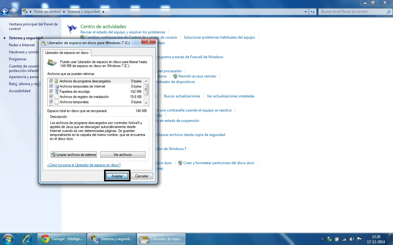Uncheck Archivos temporales de Internet
Viewport: 393px width, 245px height.
[x=51, y=86]
